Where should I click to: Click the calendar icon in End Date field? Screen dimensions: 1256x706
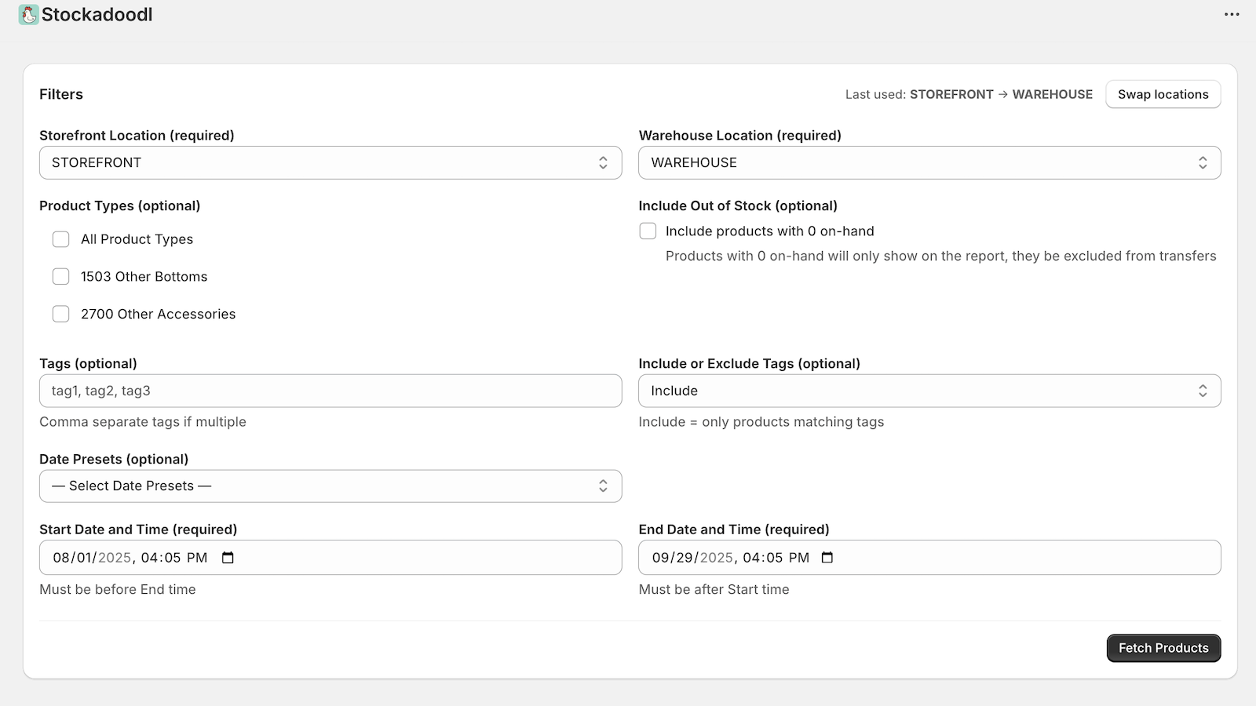tap(827, 557)
